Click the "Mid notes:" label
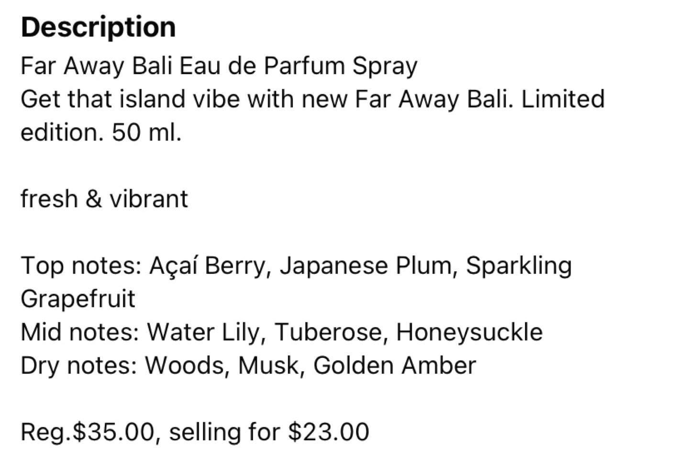 tap(79, 333)
